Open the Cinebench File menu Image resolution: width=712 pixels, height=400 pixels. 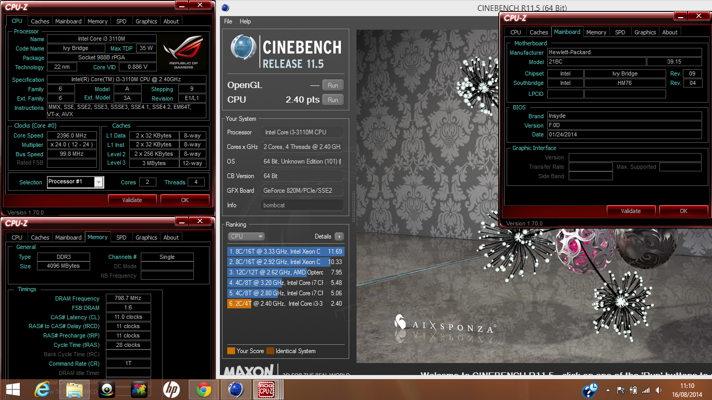228,21
